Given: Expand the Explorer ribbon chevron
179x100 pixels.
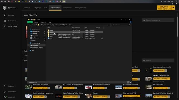Looking at the screenshot, I should coord(129,22).
